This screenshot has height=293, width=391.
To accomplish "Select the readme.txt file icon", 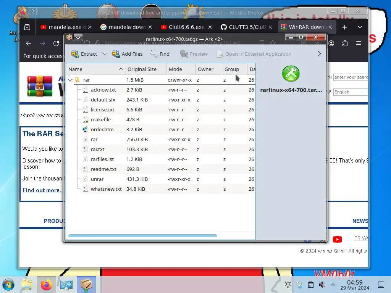I will coord(85,169).
